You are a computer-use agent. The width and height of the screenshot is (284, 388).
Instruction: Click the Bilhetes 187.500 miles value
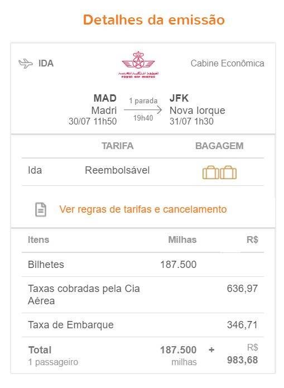click(x=179, y=265)
